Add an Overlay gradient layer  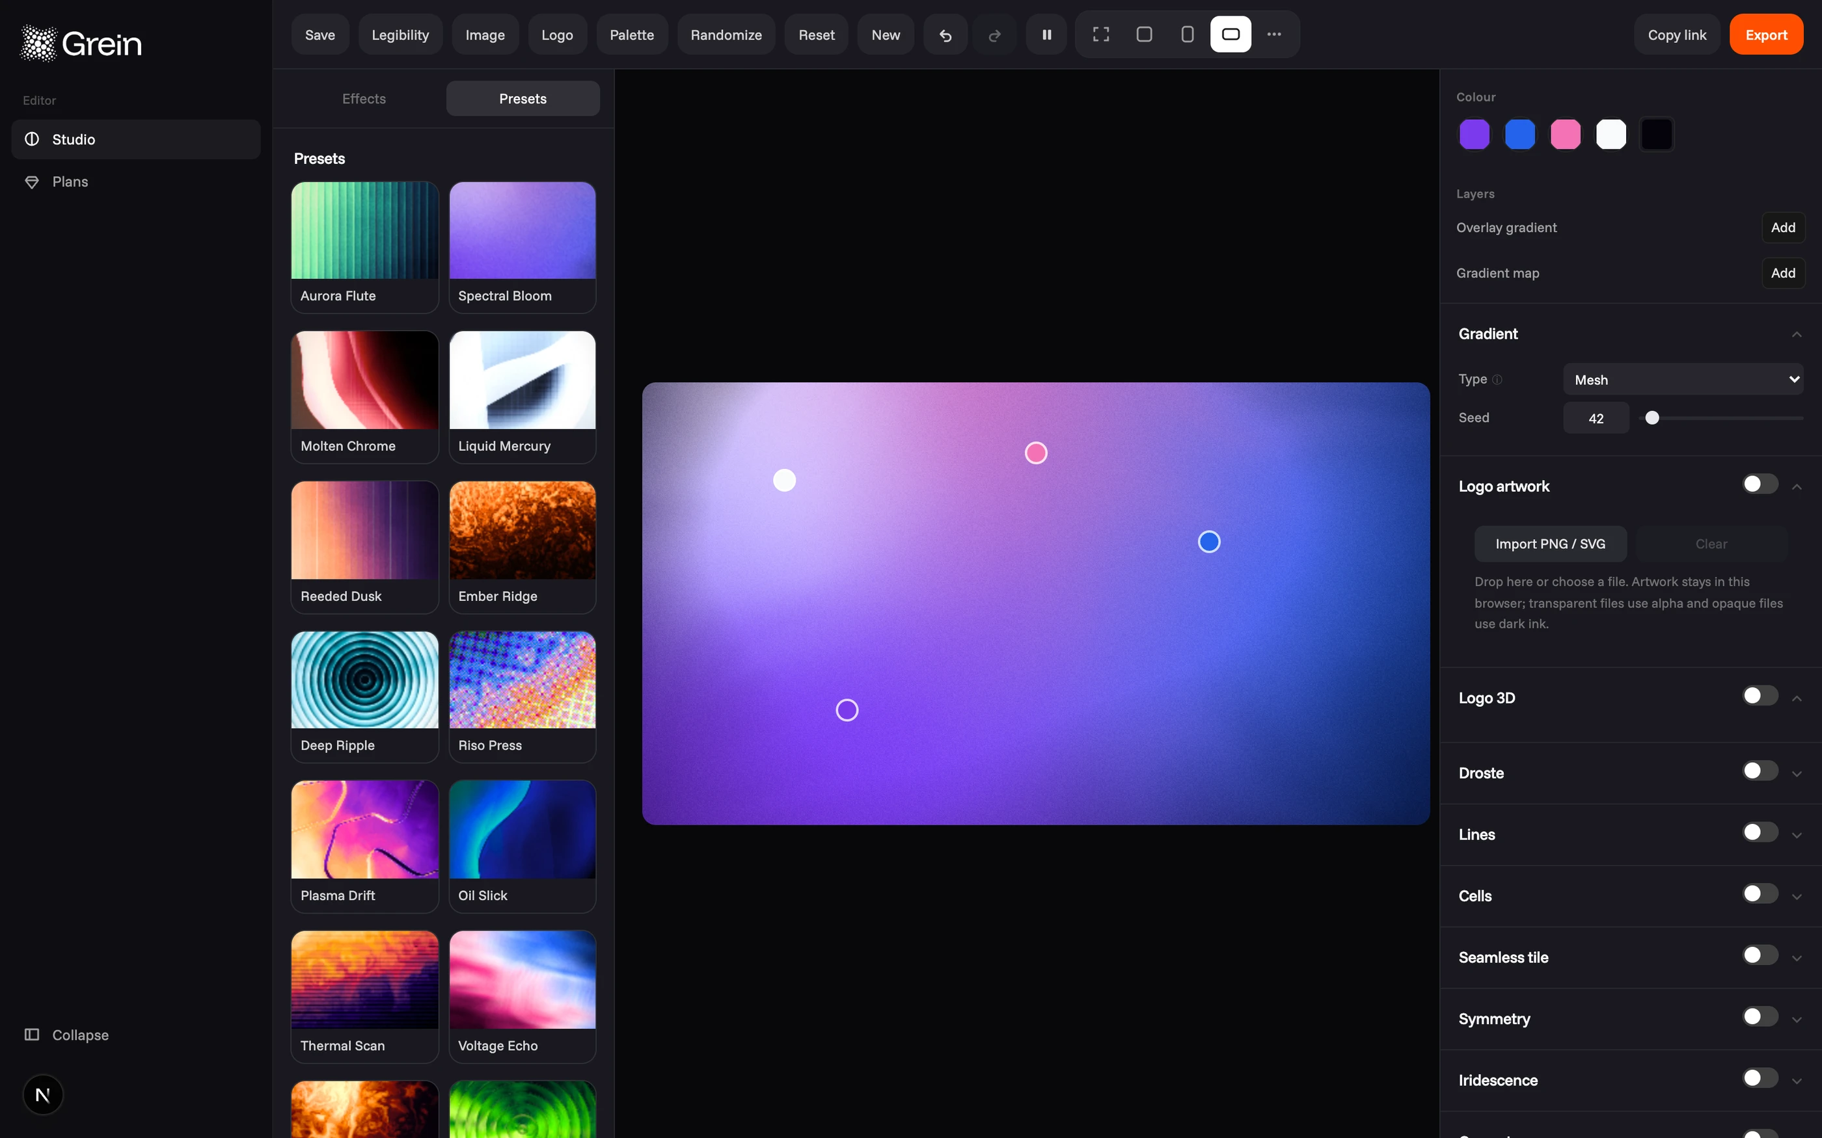tap(1783, 228)
